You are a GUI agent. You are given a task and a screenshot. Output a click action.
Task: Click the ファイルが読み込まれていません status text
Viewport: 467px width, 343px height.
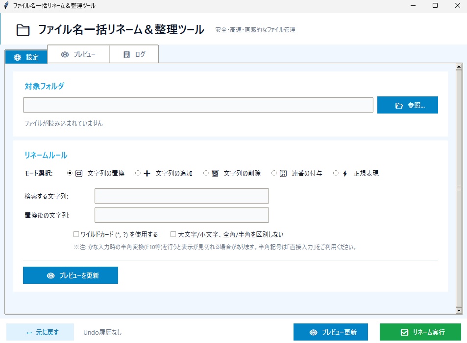point(63,123)
